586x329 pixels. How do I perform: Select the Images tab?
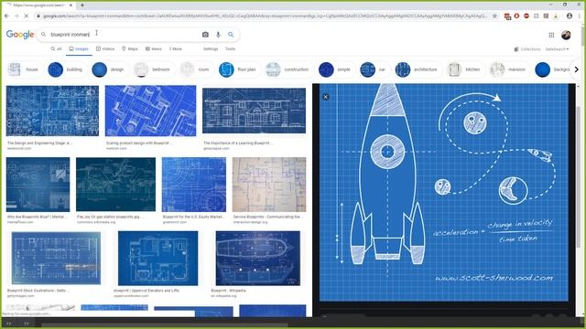(x=79, y=48)
